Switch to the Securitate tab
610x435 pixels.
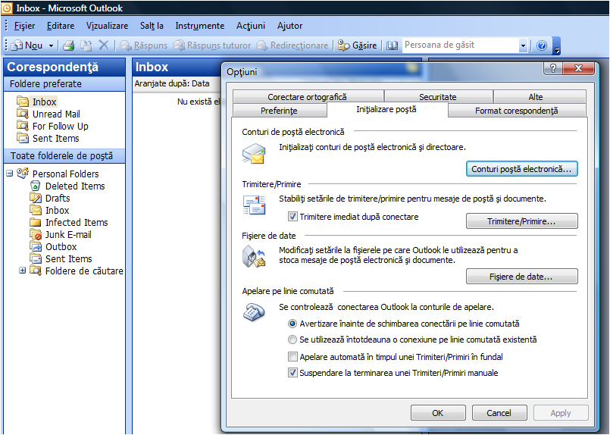tap(438, 97)
